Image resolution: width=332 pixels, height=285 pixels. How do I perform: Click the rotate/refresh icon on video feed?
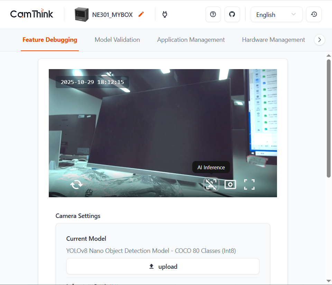[x=76, y=184]
